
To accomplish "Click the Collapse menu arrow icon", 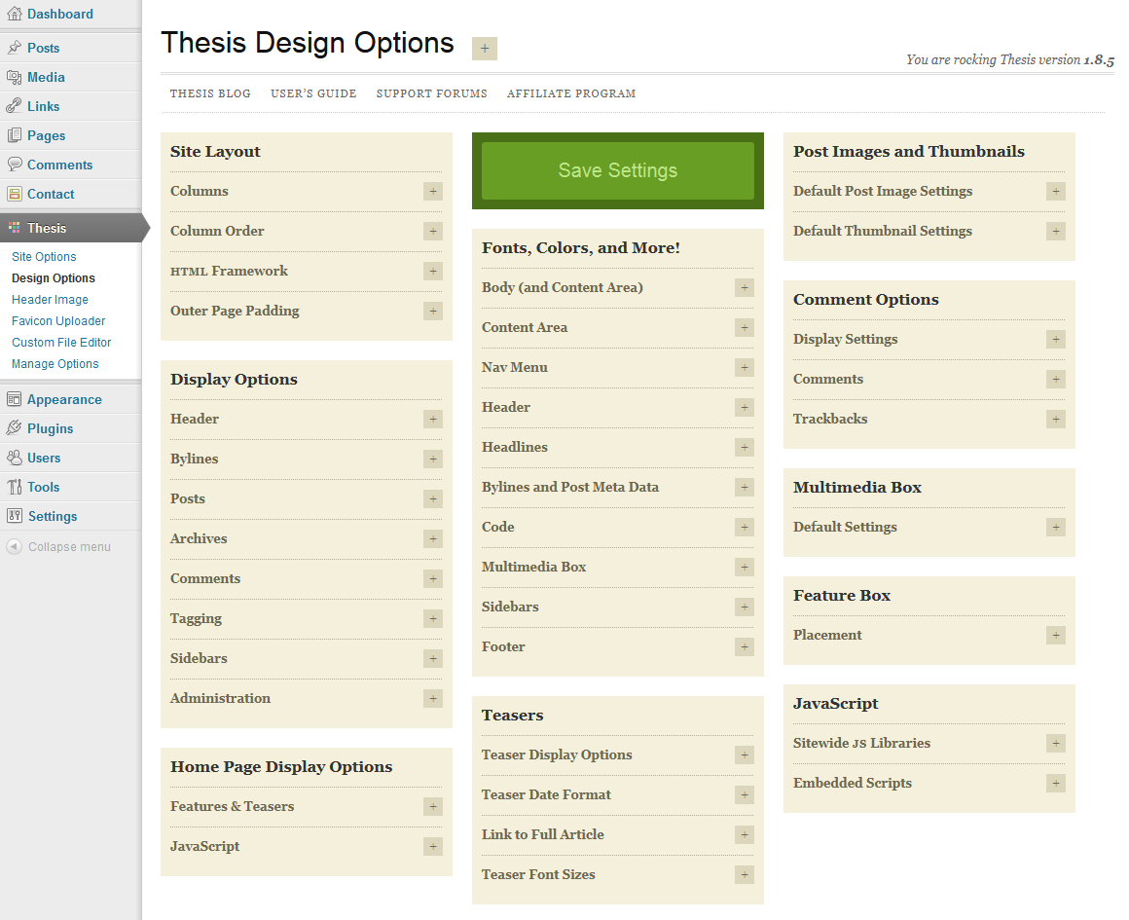I will (x=14, y=547).
